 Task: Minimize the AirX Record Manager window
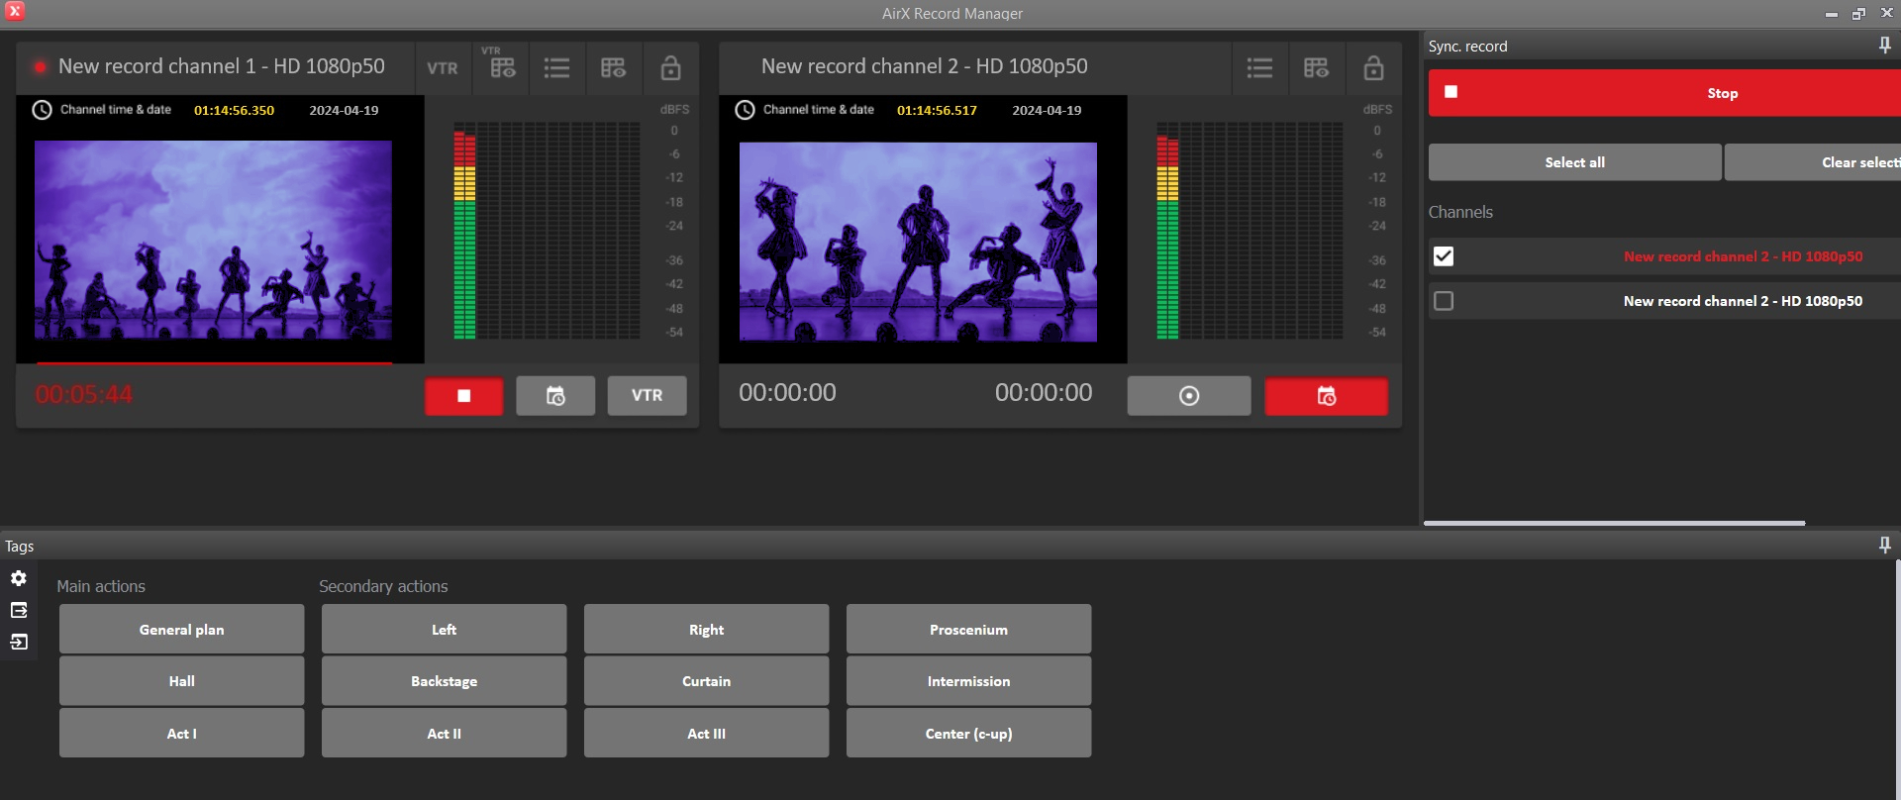coord(1831,13)
